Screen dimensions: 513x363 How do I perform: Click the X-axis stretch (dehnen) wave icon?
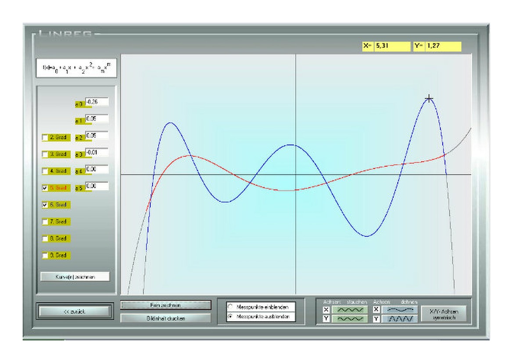coord(400,310)
